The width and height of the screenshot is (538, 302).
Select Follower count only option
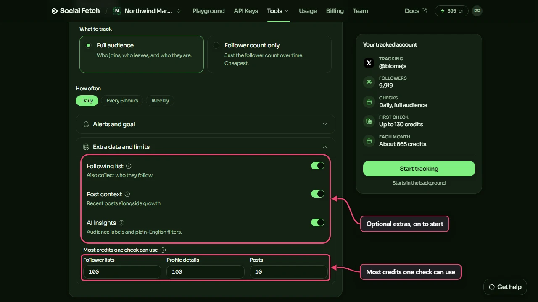click(269, 54)
